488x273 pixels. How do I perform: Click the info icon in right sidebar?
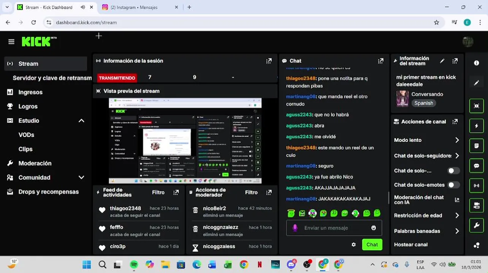tap(477, 63)
